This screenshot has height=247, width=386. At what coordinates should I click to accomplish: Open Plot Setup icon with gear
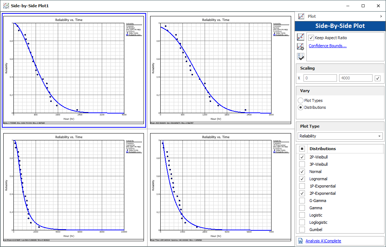click(301, 46)
